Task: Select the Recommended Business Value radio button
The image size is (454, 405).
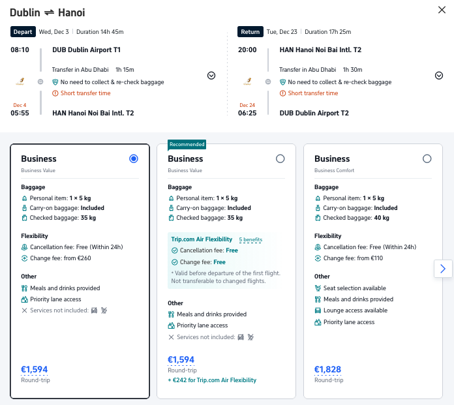Action: [280, 158]
